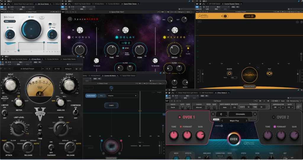Click the undo icon in OVox toolbar
This screenshot has width=303, height=160.
(172, 101)
